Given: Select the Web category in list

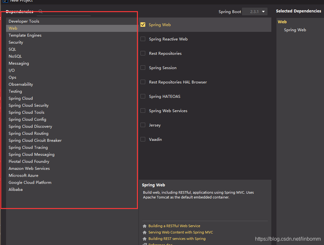Looking at the screenshot, I should [x=72, y=28].
